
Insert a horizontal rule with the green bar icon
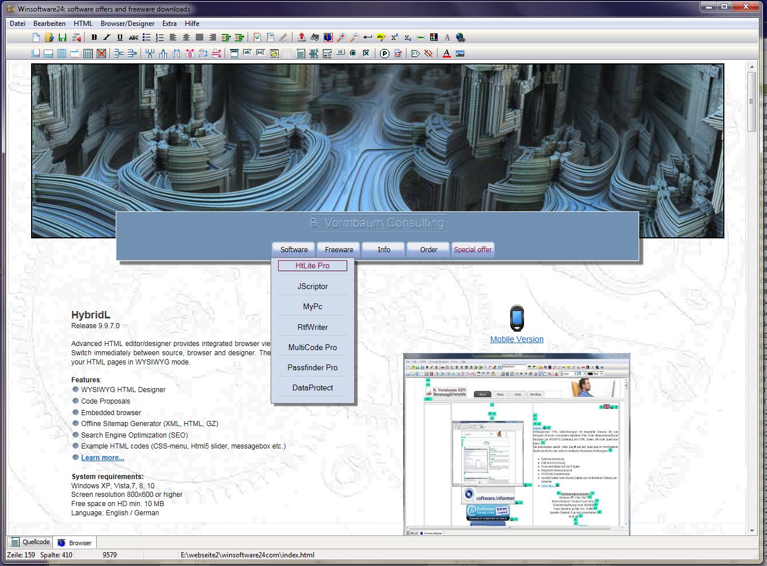(421, 37)
